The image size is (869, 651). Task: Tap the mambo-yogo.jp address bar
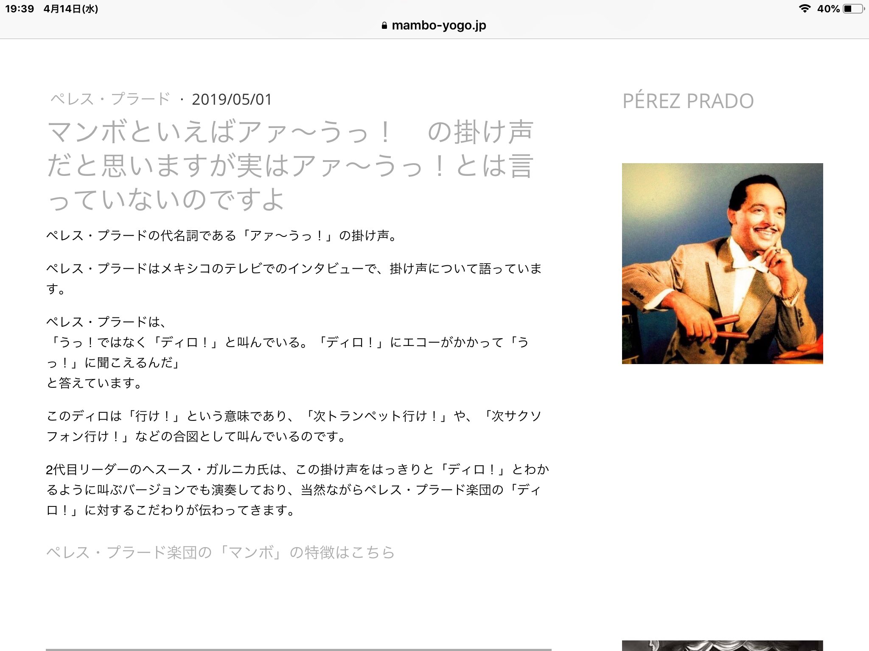point(434,25)
